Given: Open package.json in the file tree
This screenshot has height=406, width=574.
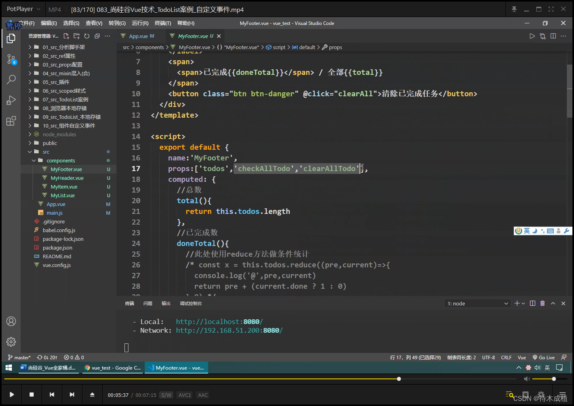Looking at the screenshot, I should 57,248.
